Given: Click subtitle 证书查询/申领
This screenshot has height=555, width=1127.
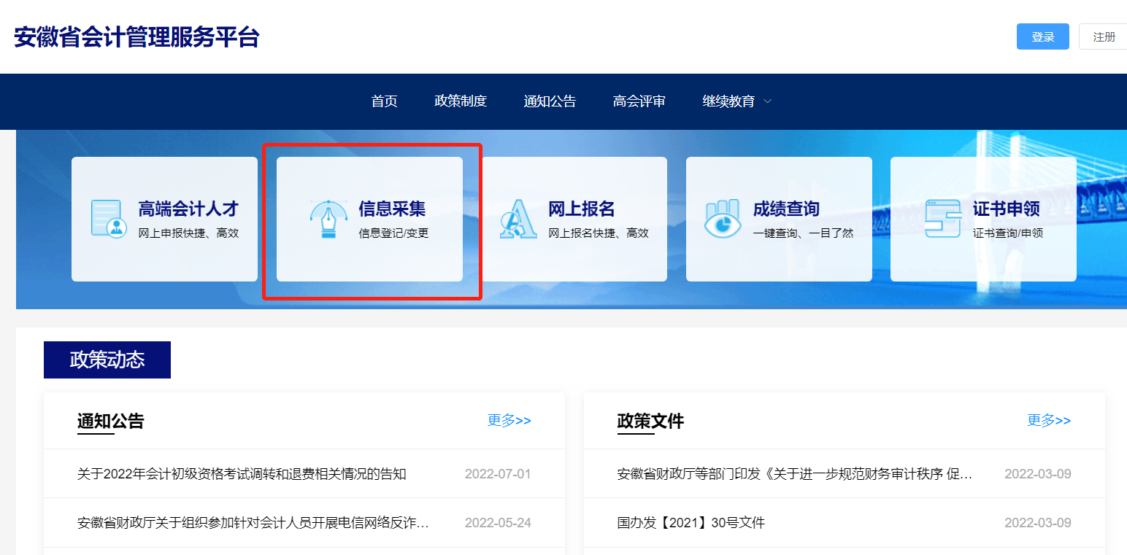Looking at the screenshot, I should tap(1008, 233).
